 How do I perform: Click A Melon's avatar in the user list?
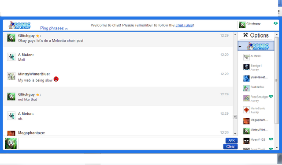pyautogui.click(x=246, y=57)
